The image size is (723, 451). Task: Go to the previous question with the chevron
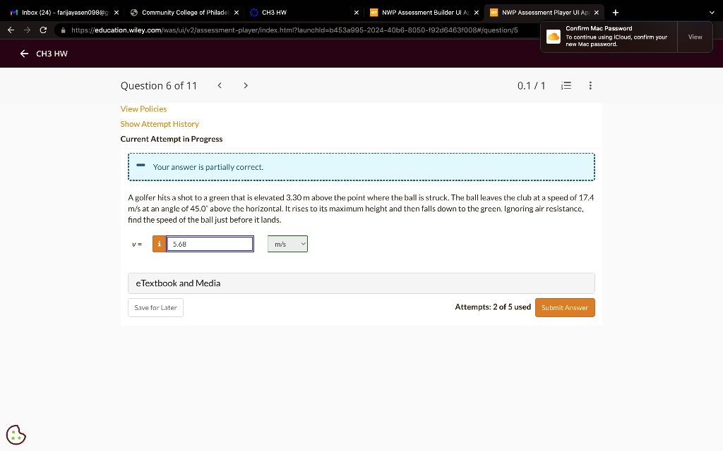click(x=220, y=85)
